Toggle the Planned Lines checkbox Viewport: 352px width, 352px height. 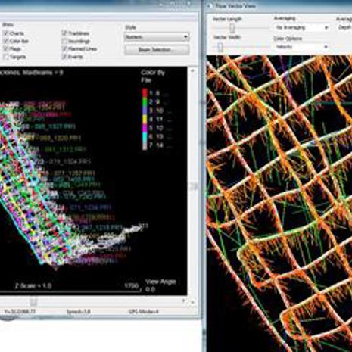[64, 48]
